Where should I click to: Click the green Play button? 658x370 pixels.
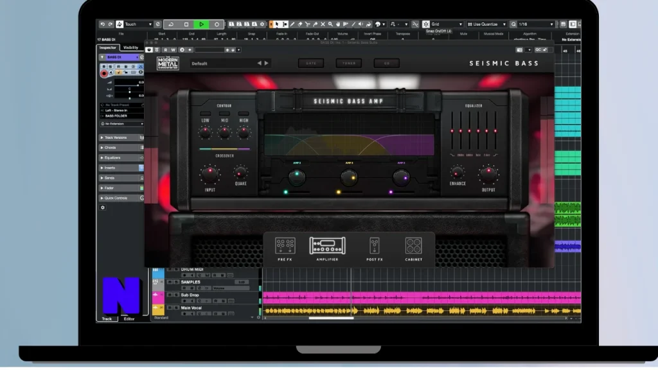point(201,24)
